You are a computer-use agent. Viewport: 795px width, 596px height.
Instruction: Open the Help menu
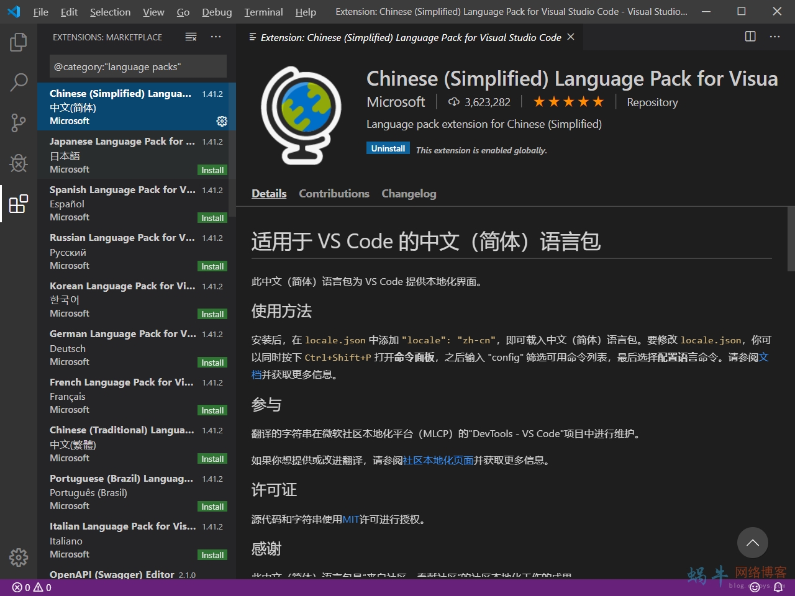point(306,12)
